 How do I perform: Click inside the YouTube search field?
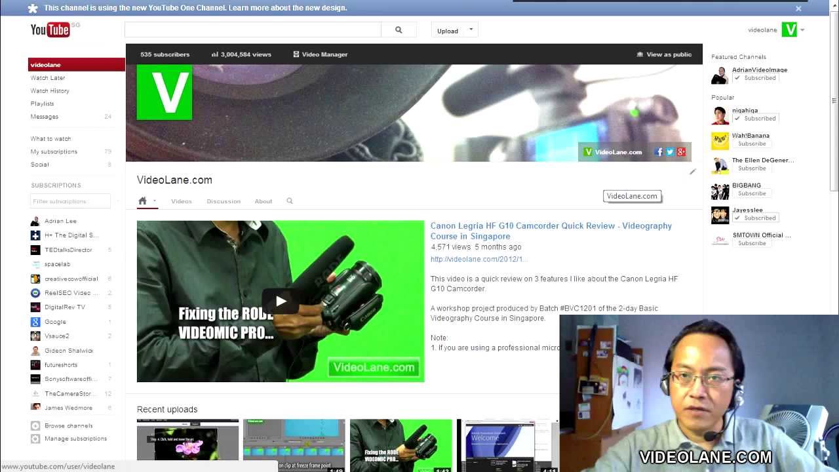pos(253,30)
